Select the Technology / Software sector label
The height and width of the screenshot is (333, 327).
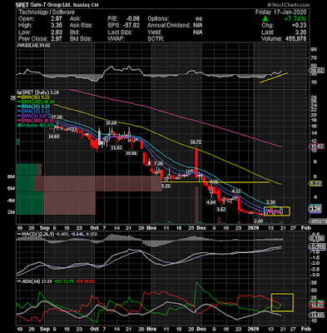[47, 12]
